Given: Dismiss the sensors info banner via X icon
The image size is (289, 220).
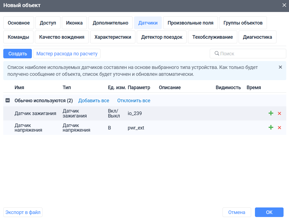Looking at the screenshot, I should tap(280, 67).
